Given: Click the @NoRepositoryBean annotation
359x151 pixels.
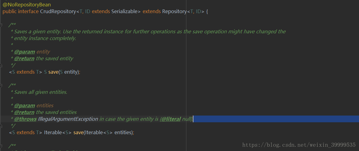Looking at the screenshot, I should point(27,5).
